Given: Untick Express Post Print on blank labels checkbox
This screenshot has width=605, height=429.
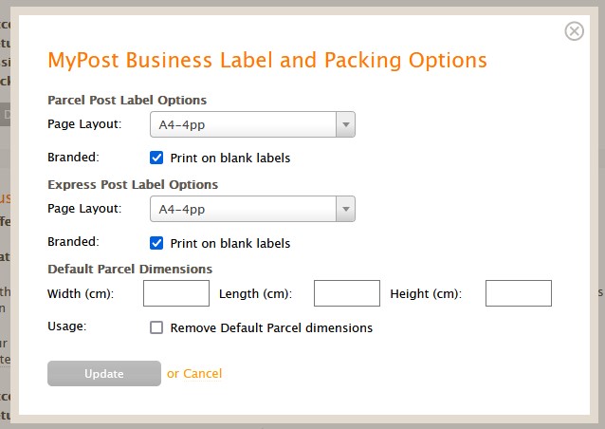Looking at the screenshot, I should 156,243.
